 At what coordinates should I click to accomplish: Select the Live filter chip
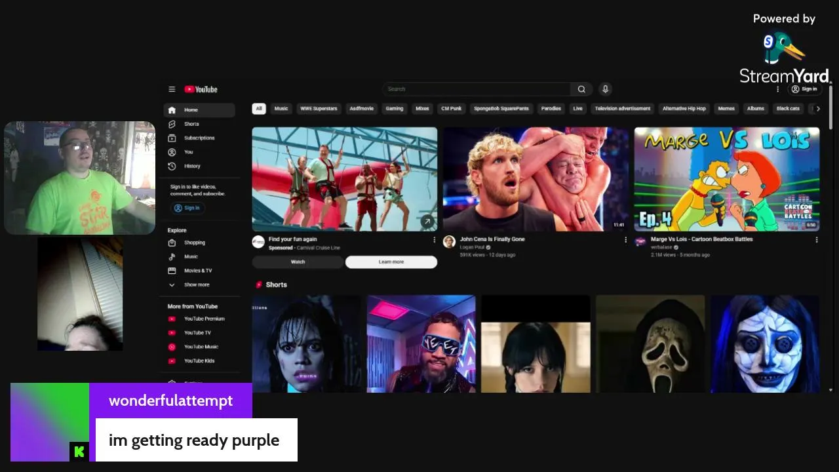(x=577, y=109)
